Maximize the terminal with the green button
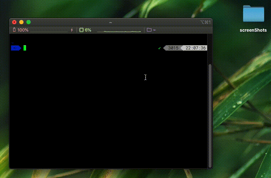271x178 pixels. [x=29, y=22]
